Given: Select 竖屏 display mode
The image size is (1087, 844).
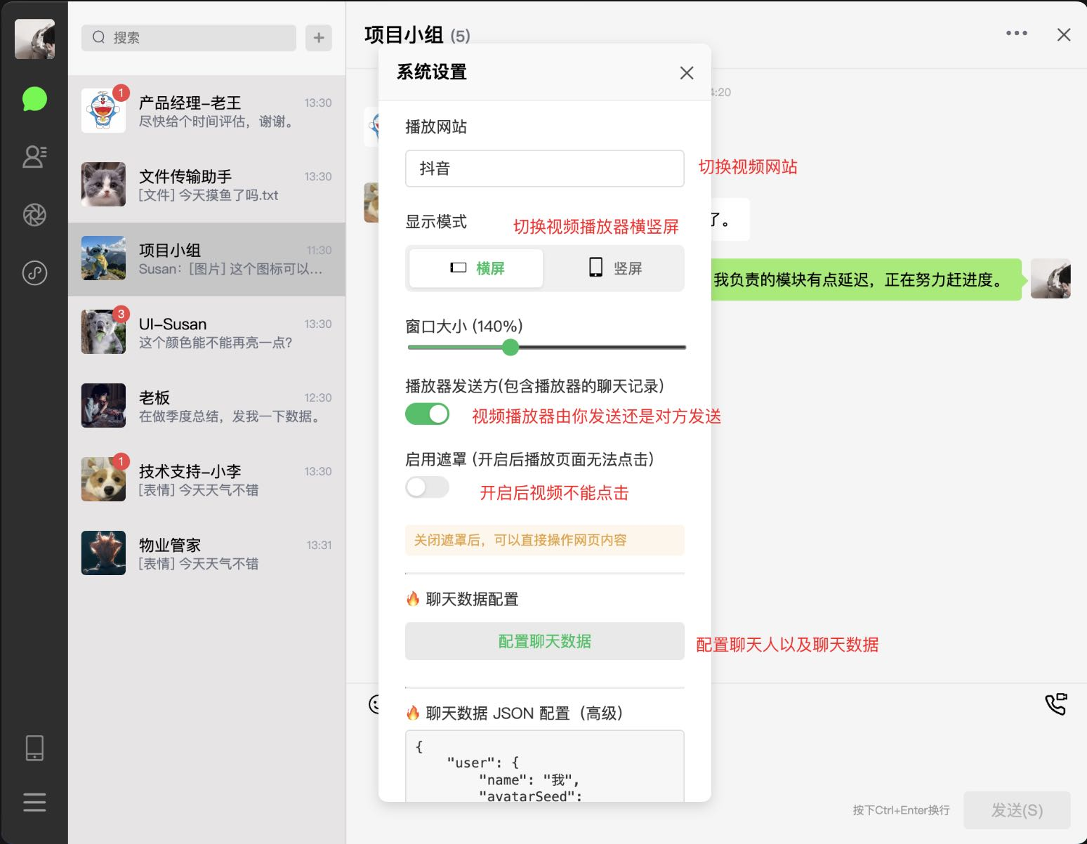Looking at the screenshot, I should (614, 268).
